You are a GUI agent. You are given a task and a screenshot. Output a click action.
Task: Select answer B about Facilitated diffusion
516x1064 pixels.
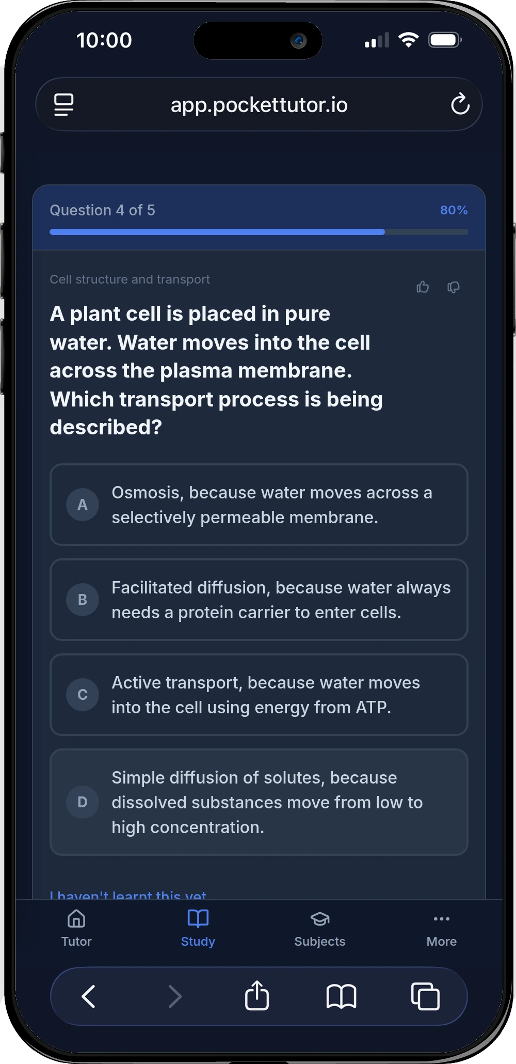[259, 600]
